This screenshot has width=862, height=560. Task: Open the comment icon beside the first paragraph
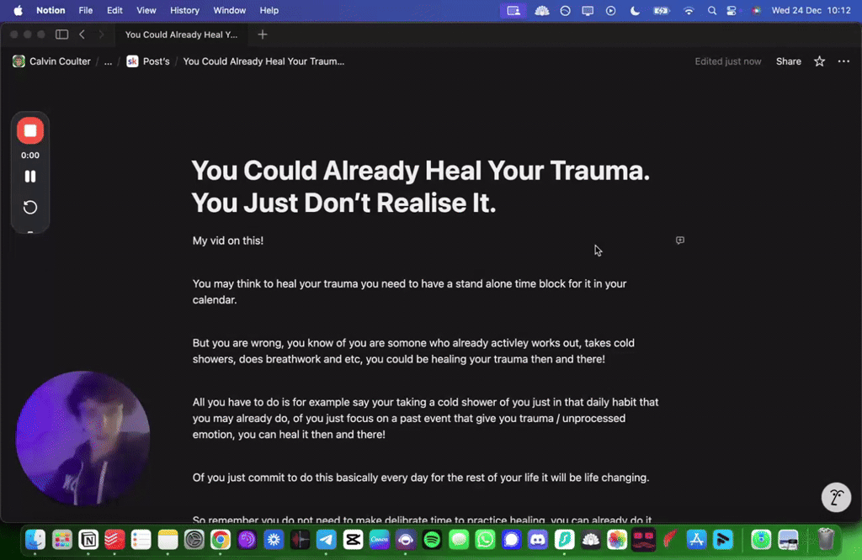click(679, 240)
